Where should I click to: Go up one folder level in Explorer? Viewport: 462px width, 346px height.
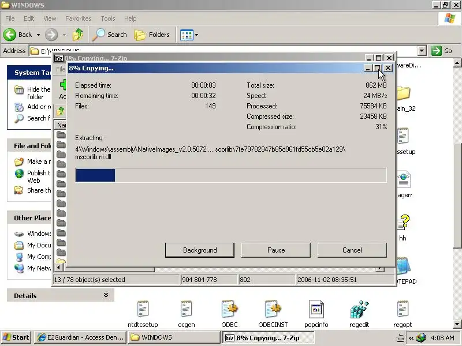(x=78, y=35)
